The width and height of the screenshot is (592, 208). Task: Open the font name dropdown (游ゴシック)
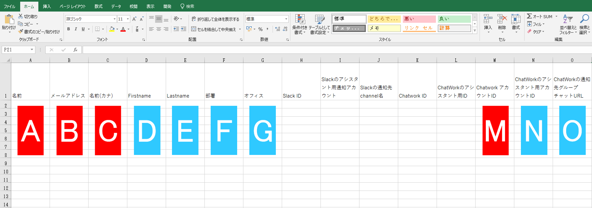click(x=115, y=19)
